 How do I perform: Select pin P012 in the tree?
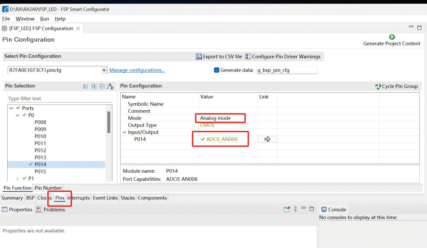coord(40,151)
